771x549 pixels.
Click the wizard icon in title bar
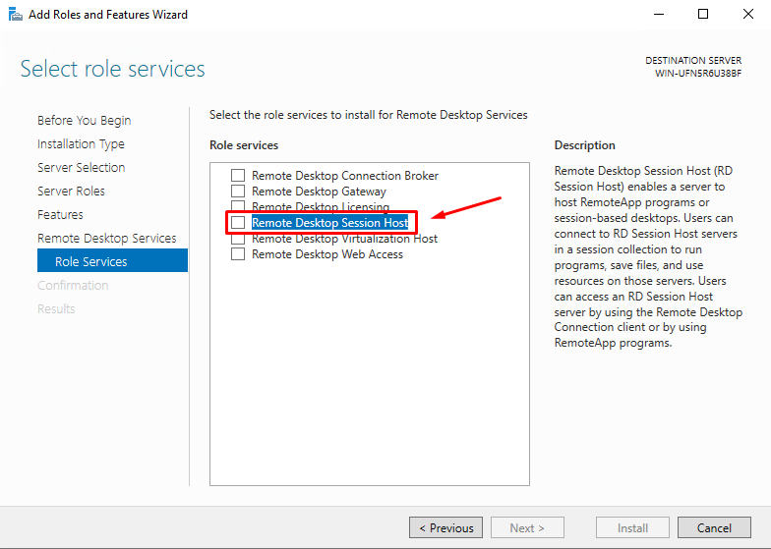coord(16,15)
